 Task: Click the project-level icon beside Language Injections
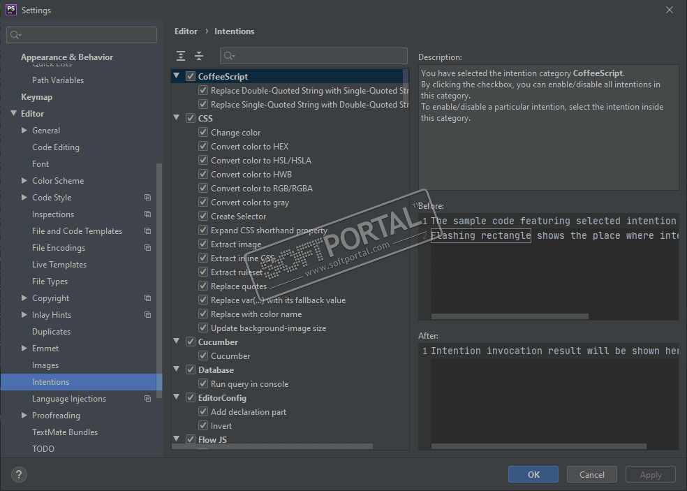pos(147,399)
